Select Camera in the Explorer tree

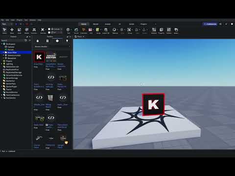click(x=11, y=47)
